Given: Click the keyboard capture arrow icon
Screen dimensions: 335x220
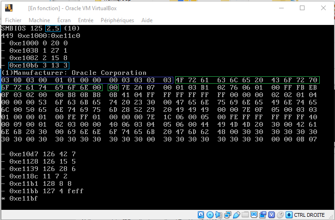Looking at the screenshot, I should coord(289,214).
